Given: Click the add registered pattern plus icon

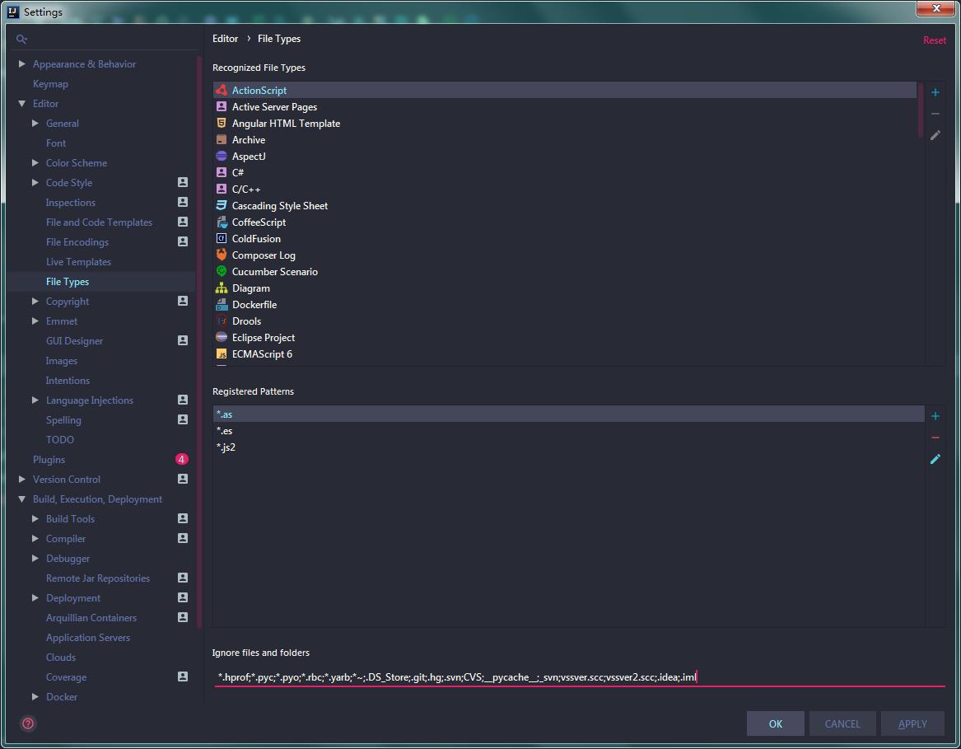Looking at the screenshot, I should [x=935, y=416].
